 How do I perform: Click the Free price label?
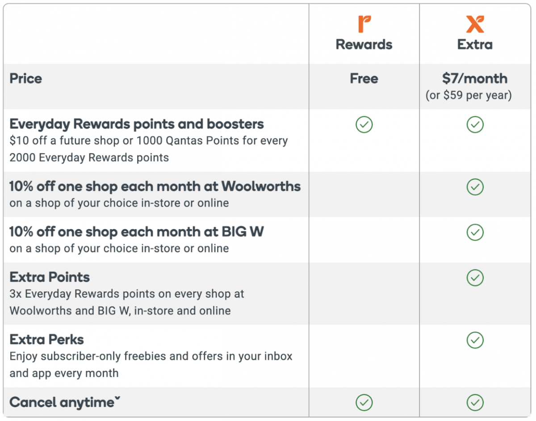coord(364,79)
